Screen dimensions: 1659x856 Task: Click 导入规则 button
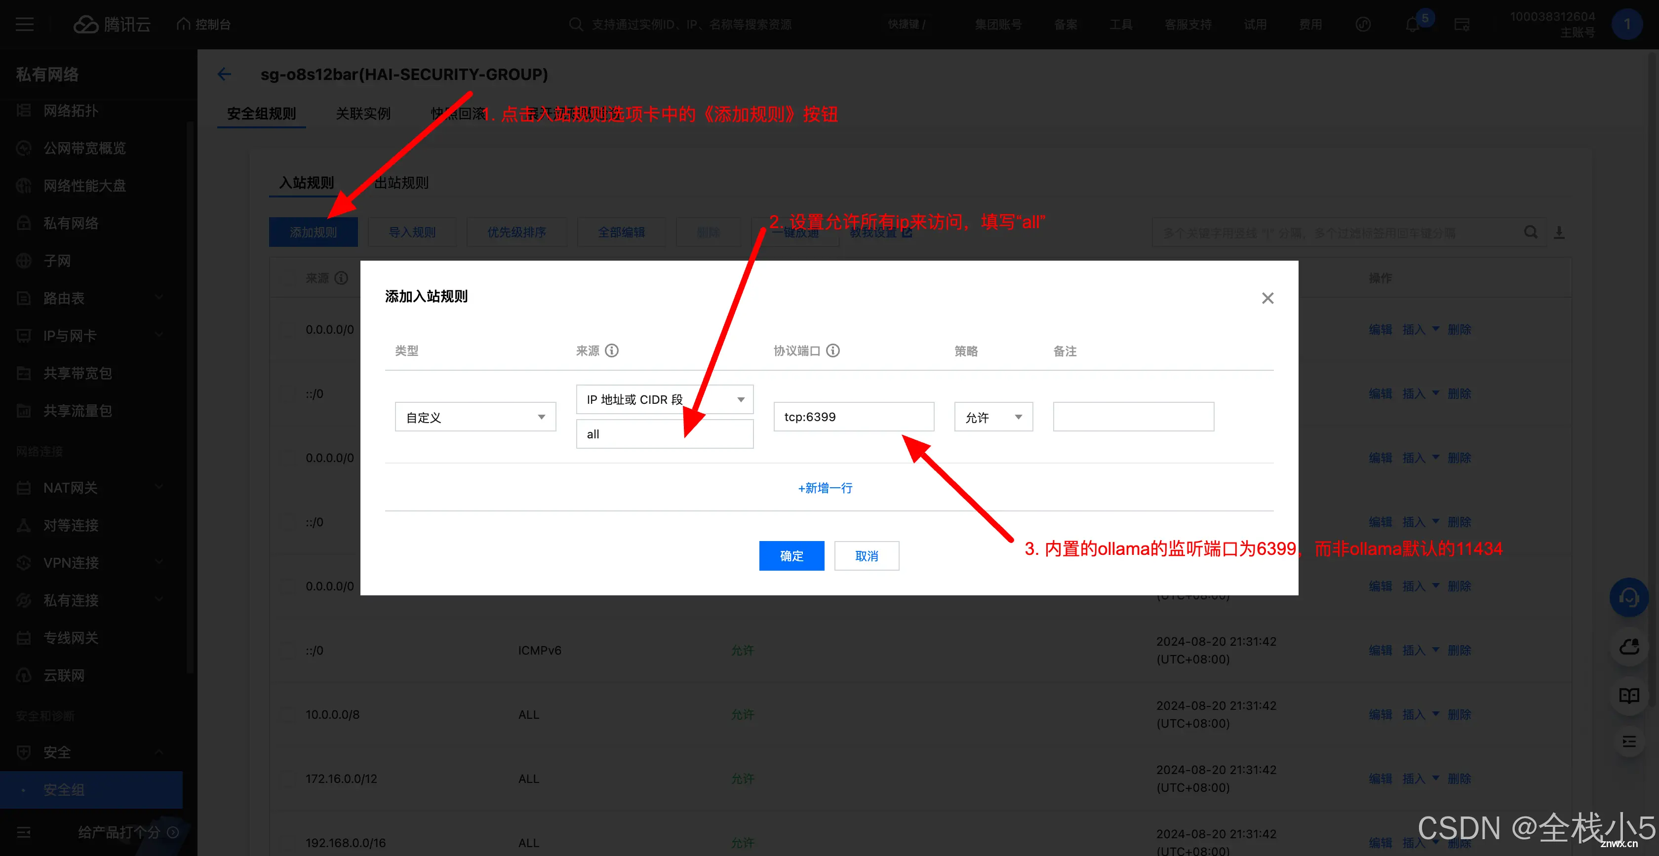click(x=412, y=232)
